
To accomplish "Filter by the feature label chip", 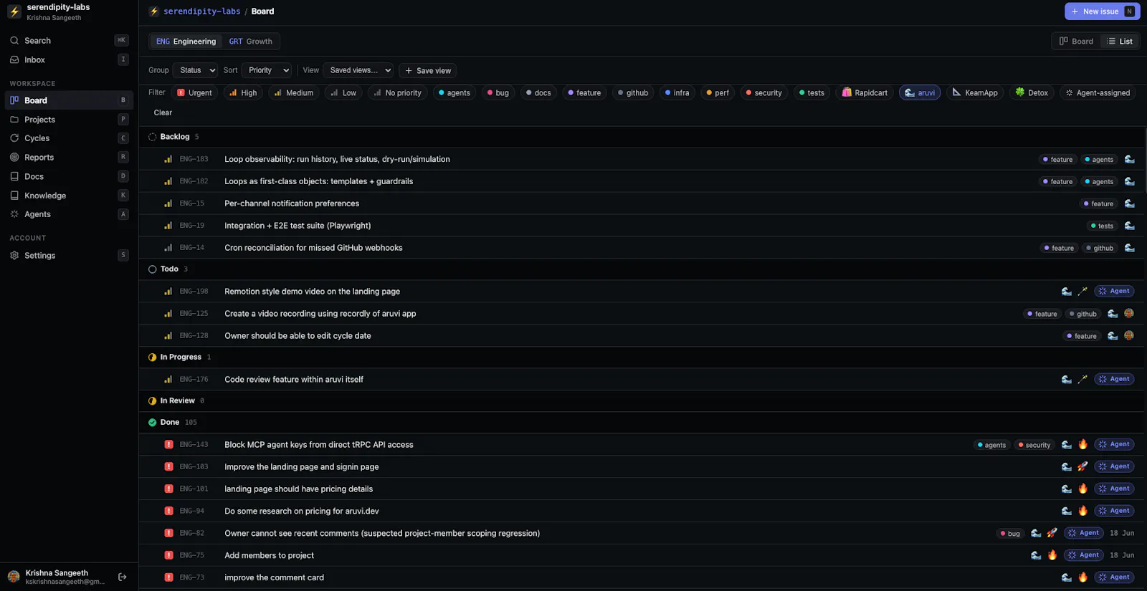I will point(584,93).
